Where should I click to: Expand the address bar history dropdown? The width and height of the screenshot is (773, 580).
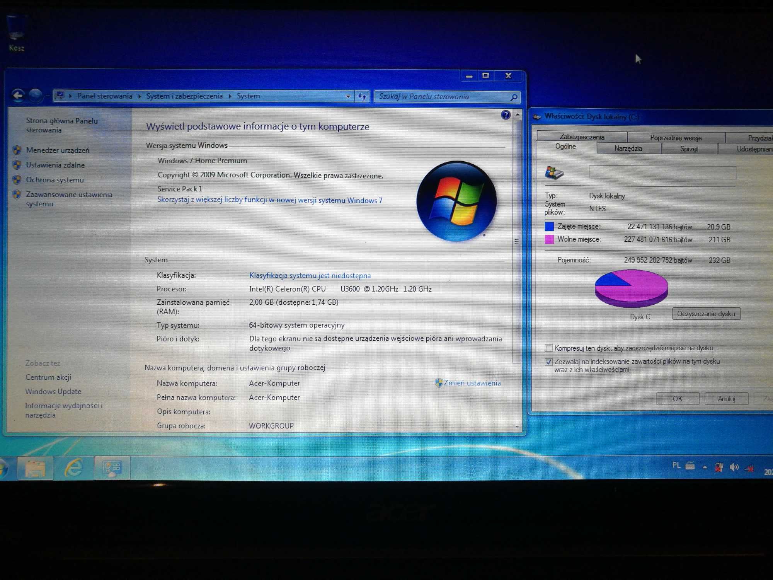point(348,96)
